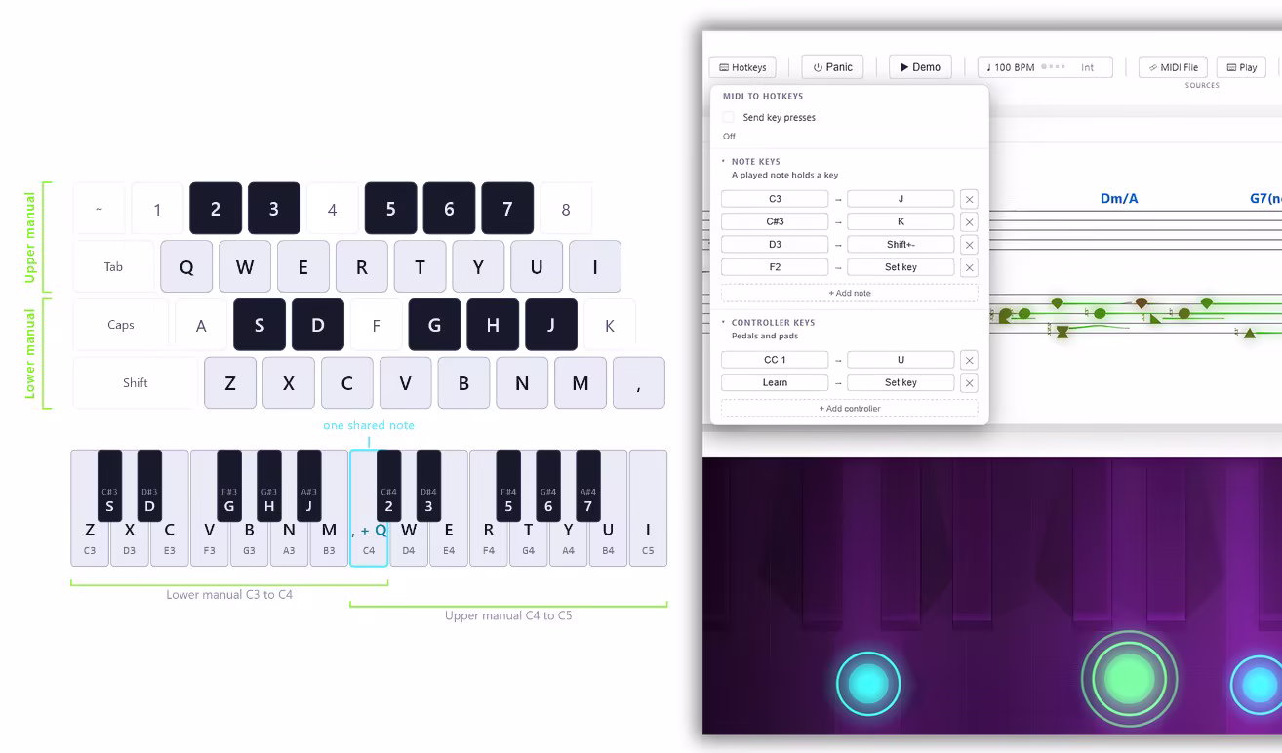
Task: Delete the C#3 to K note mapping
Action: 969,221
